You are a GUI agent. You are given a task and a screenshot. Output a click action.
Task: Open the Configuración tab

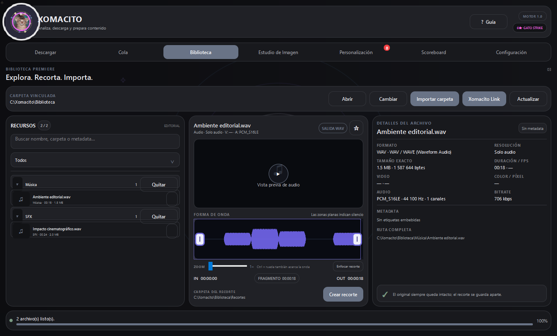click(x=511, y=52)
